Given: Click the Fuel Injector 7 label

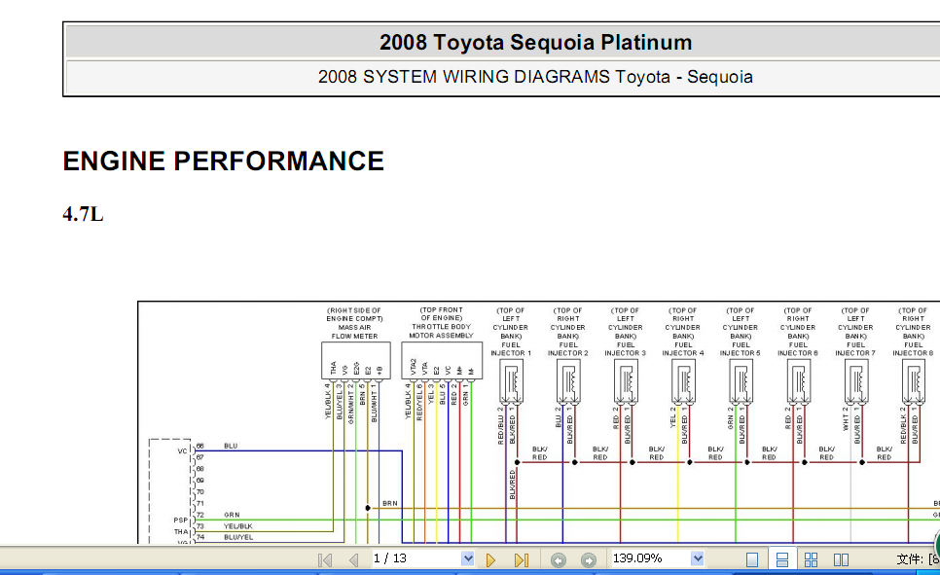Looking at the screenshot, I should [x=855, y=332].
